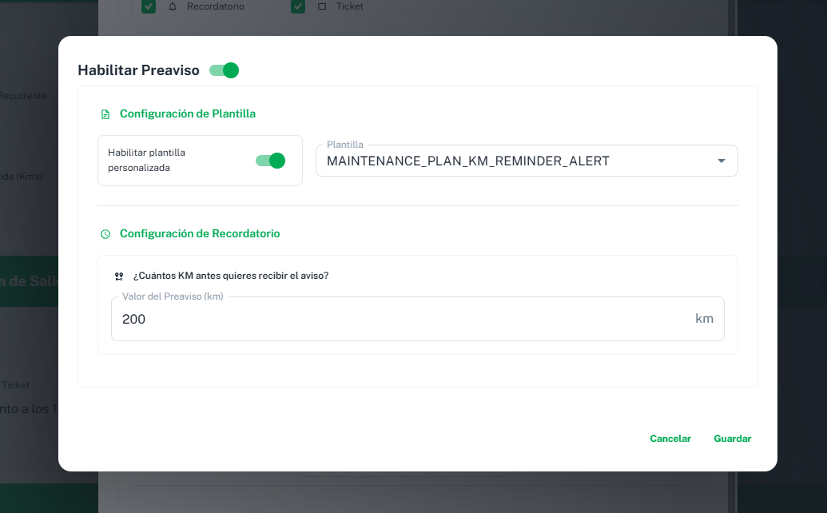
Task: Disable the Habilitar plantilla personalizada switch
Action: click(x=270, y=161)
